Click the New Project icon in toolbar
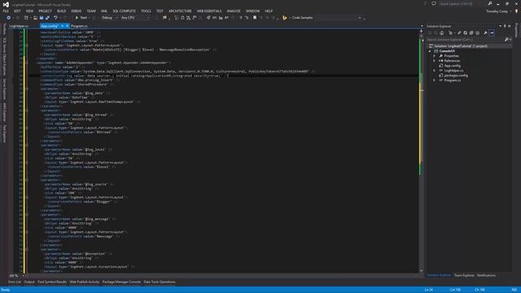521x293 pixels. 26,18
